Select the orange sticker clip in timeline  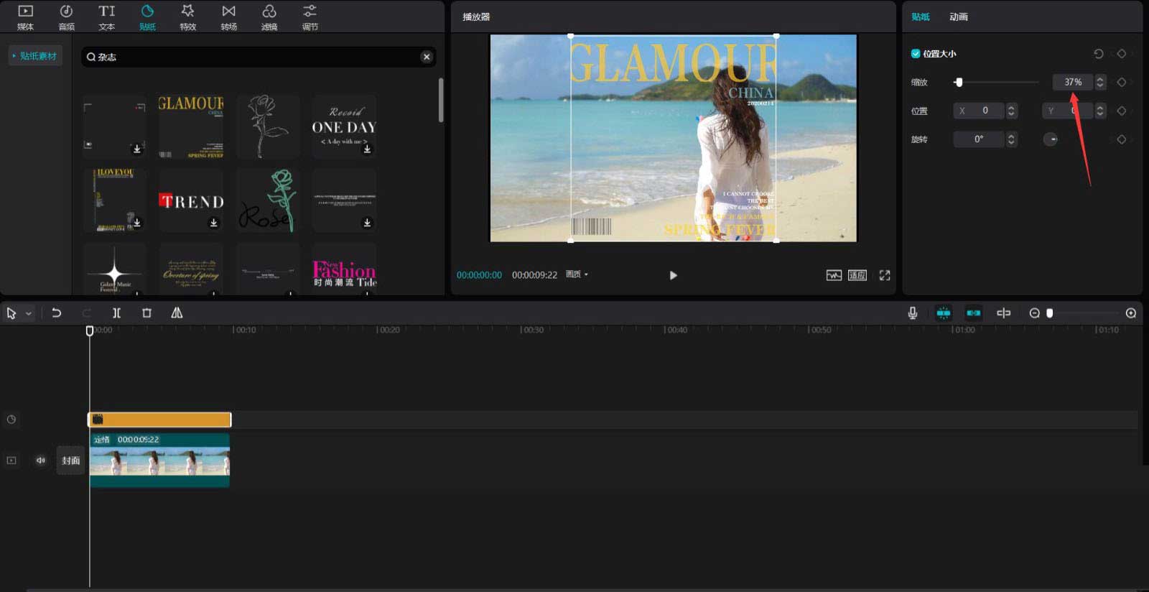tap(159, 420)
